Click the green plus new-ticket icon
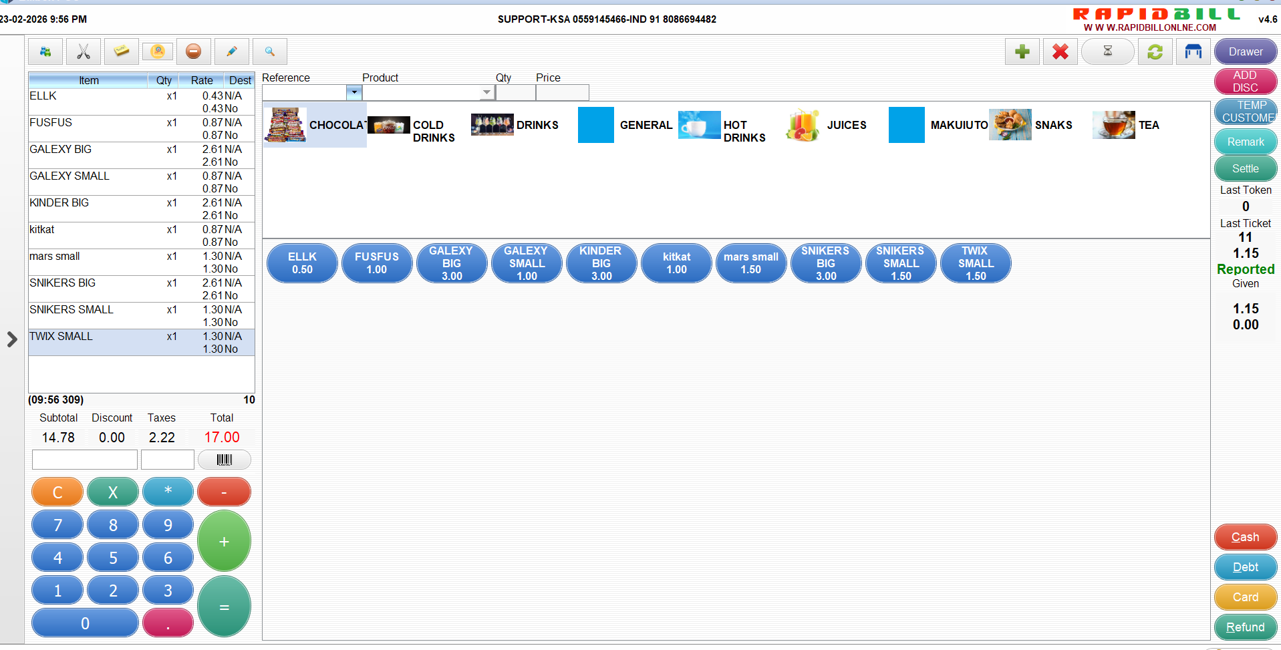Screen dimensions: 1281x650 (x=1022, y=51)
